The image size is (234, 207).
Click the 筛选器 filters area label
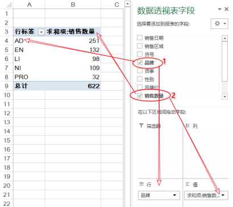click(x=153, y=126)
